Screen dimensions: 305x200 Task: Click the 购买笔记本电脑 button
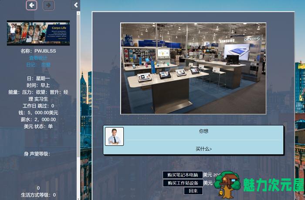(x=183, y=175)
